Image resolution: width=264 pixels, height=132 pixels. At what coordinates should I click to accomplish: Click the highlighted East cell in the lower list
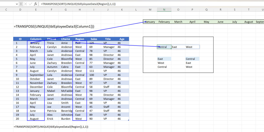tap(164, 59)
